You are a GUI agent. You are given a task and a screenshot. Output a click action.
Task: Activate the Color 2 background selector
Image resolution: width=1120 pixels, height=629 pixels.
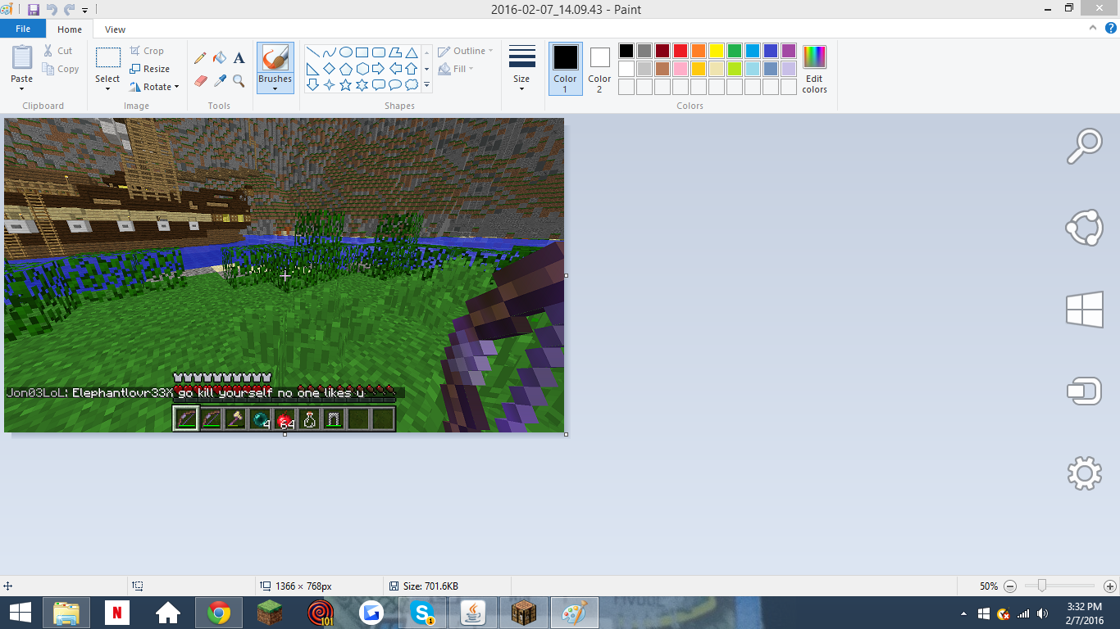599,69
